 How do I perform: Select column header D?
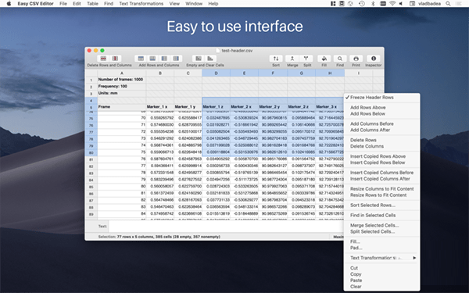click(x=216, y=73)
